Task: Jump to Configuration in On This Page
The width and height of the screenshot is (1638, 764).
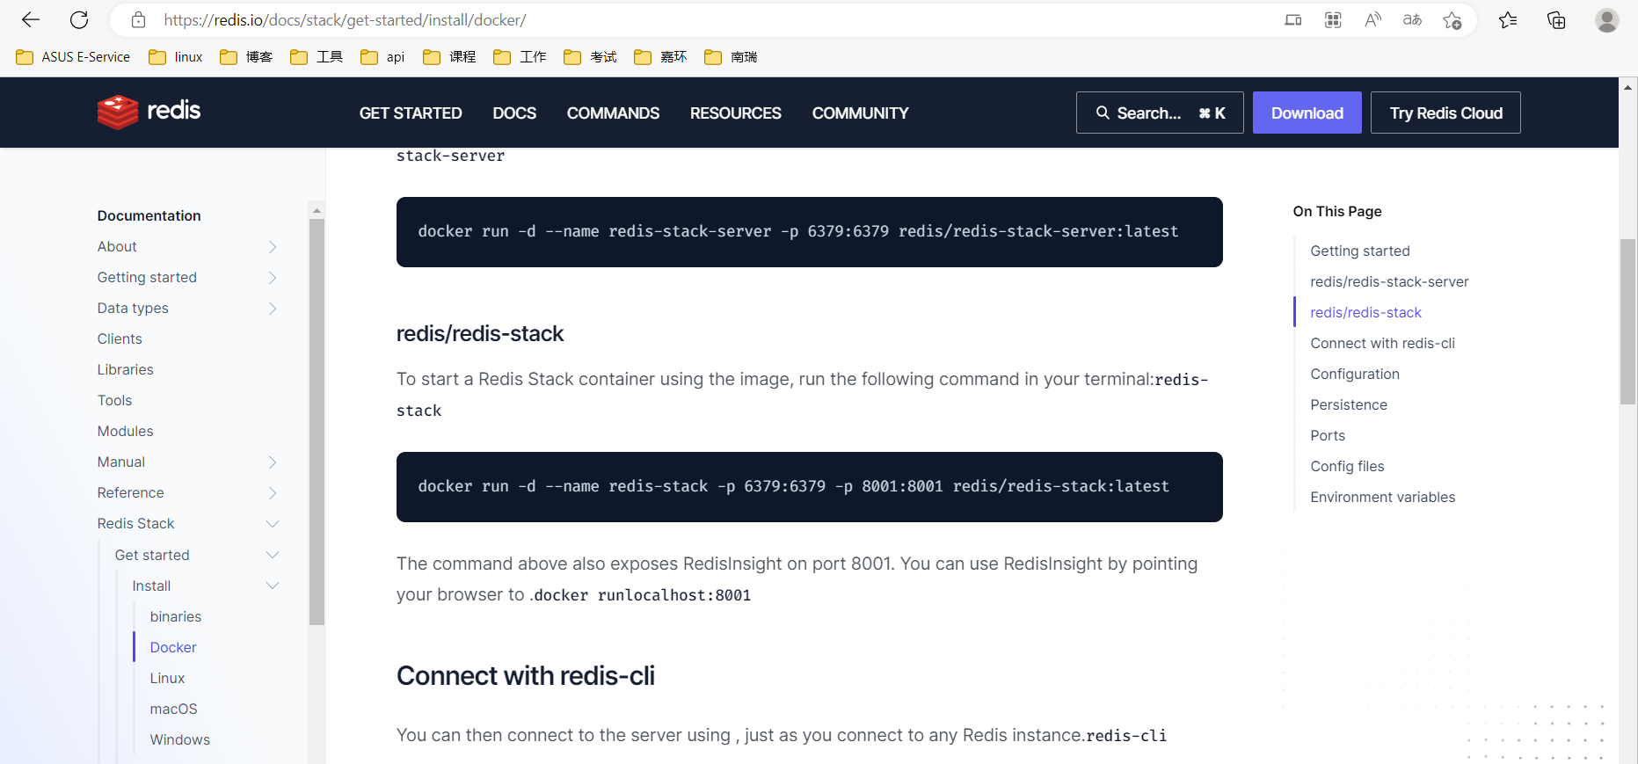Action: click(1355, 375)
